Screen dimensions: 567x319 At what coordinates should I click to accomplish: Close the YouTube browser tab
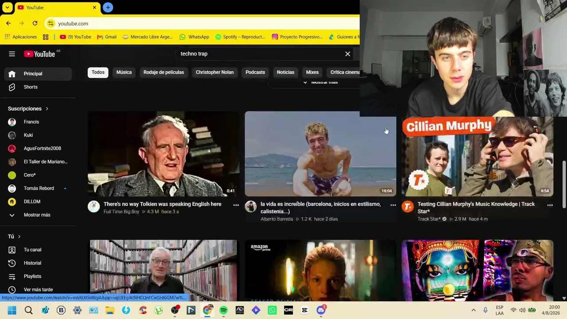tap(94, 8)
